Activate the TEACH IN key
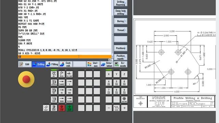 pyautogui.click(x=54, y=83)
